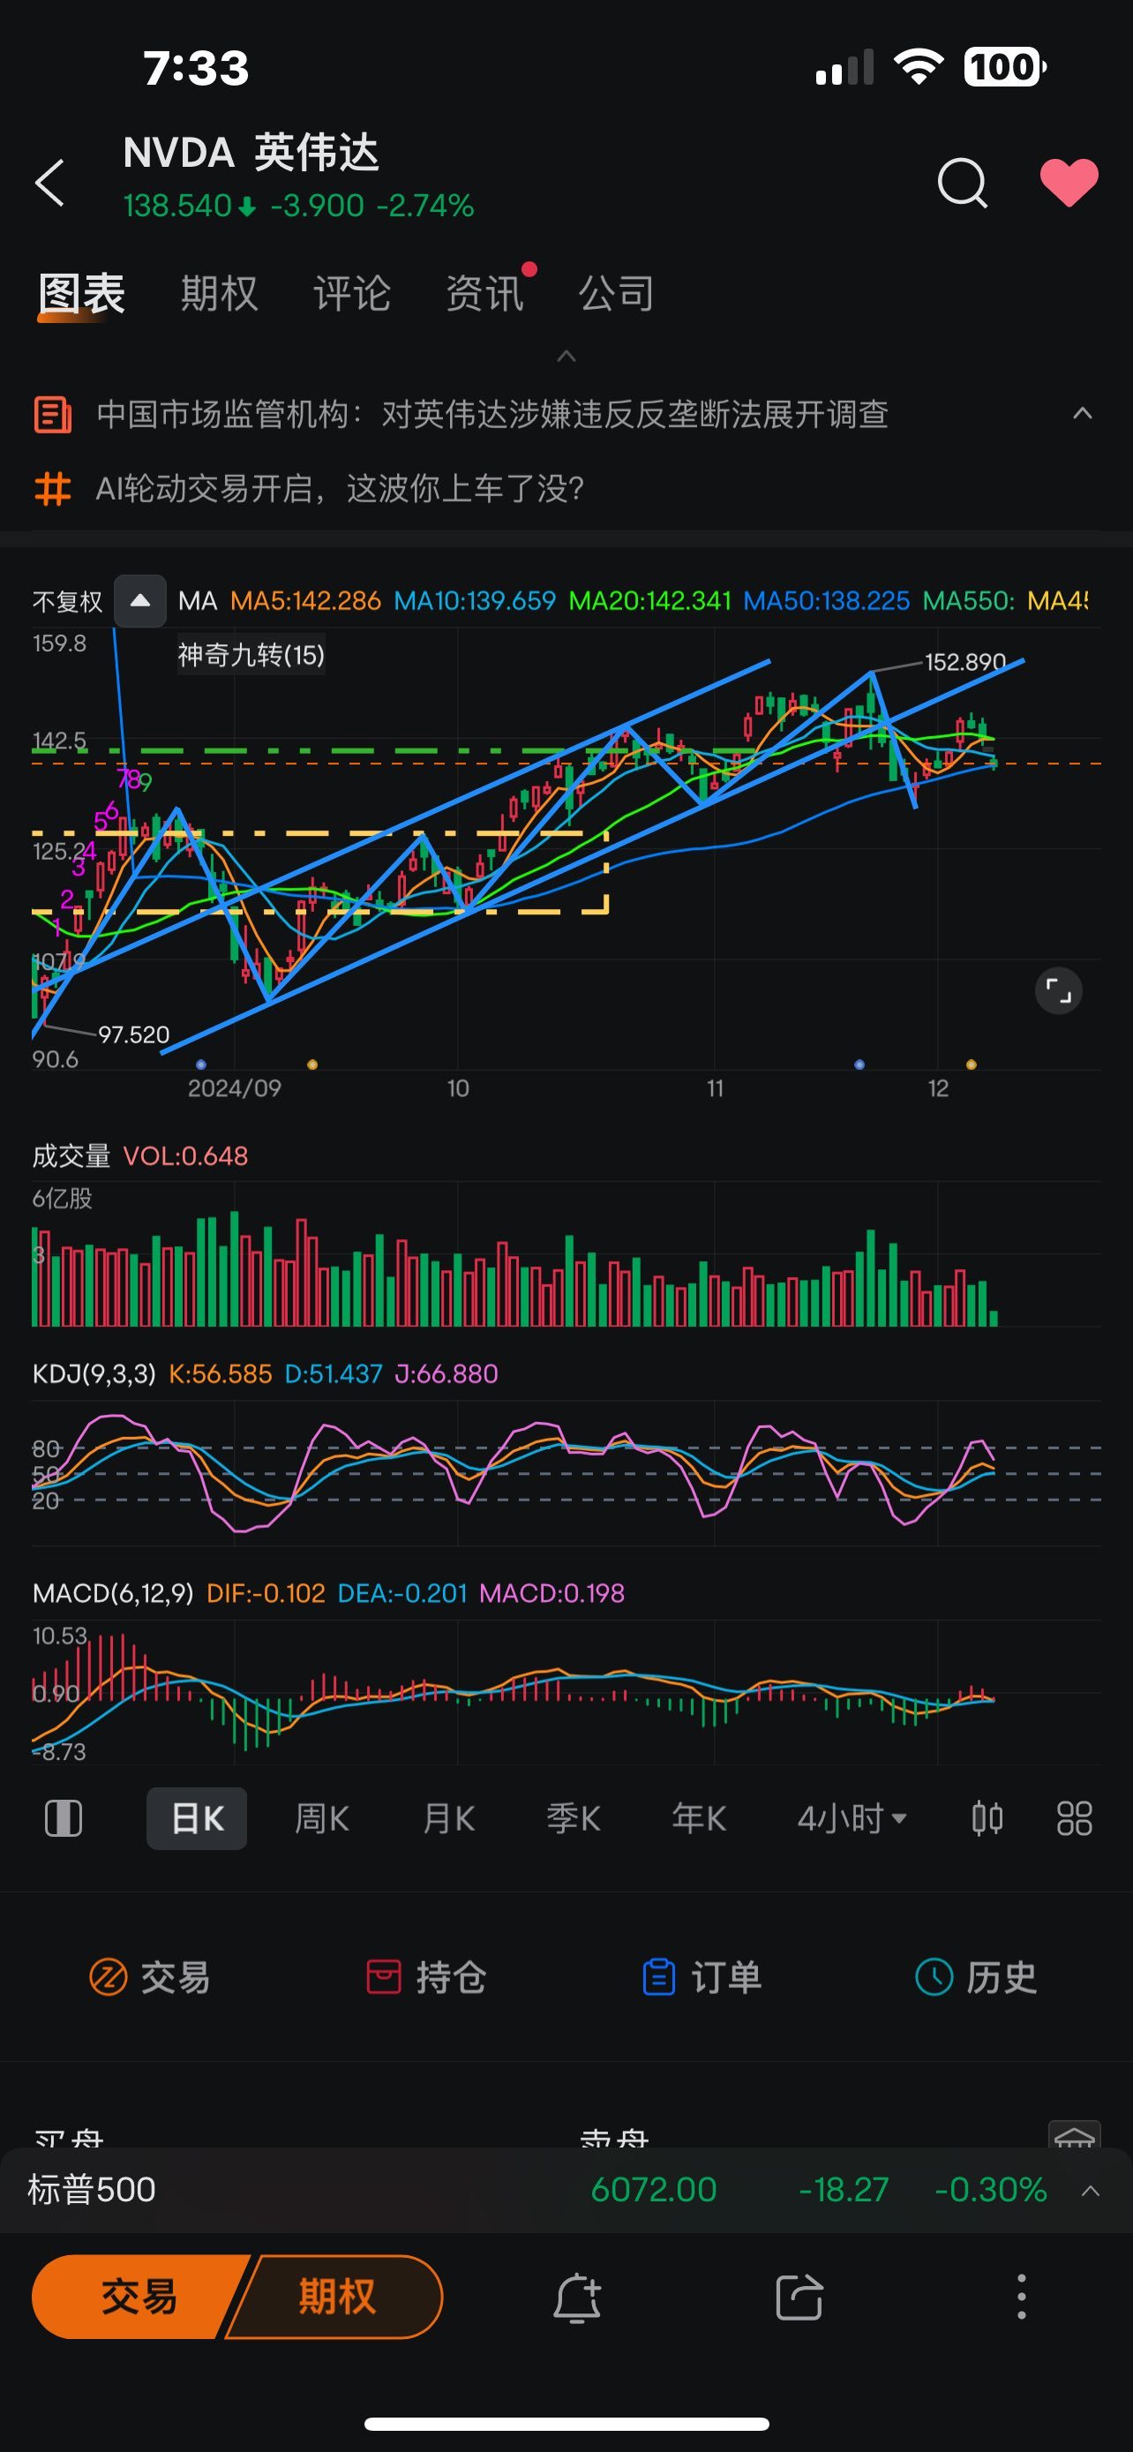Tap the orange event dot near 12
The image size is (1133, 2452).
click(972, 1064)
